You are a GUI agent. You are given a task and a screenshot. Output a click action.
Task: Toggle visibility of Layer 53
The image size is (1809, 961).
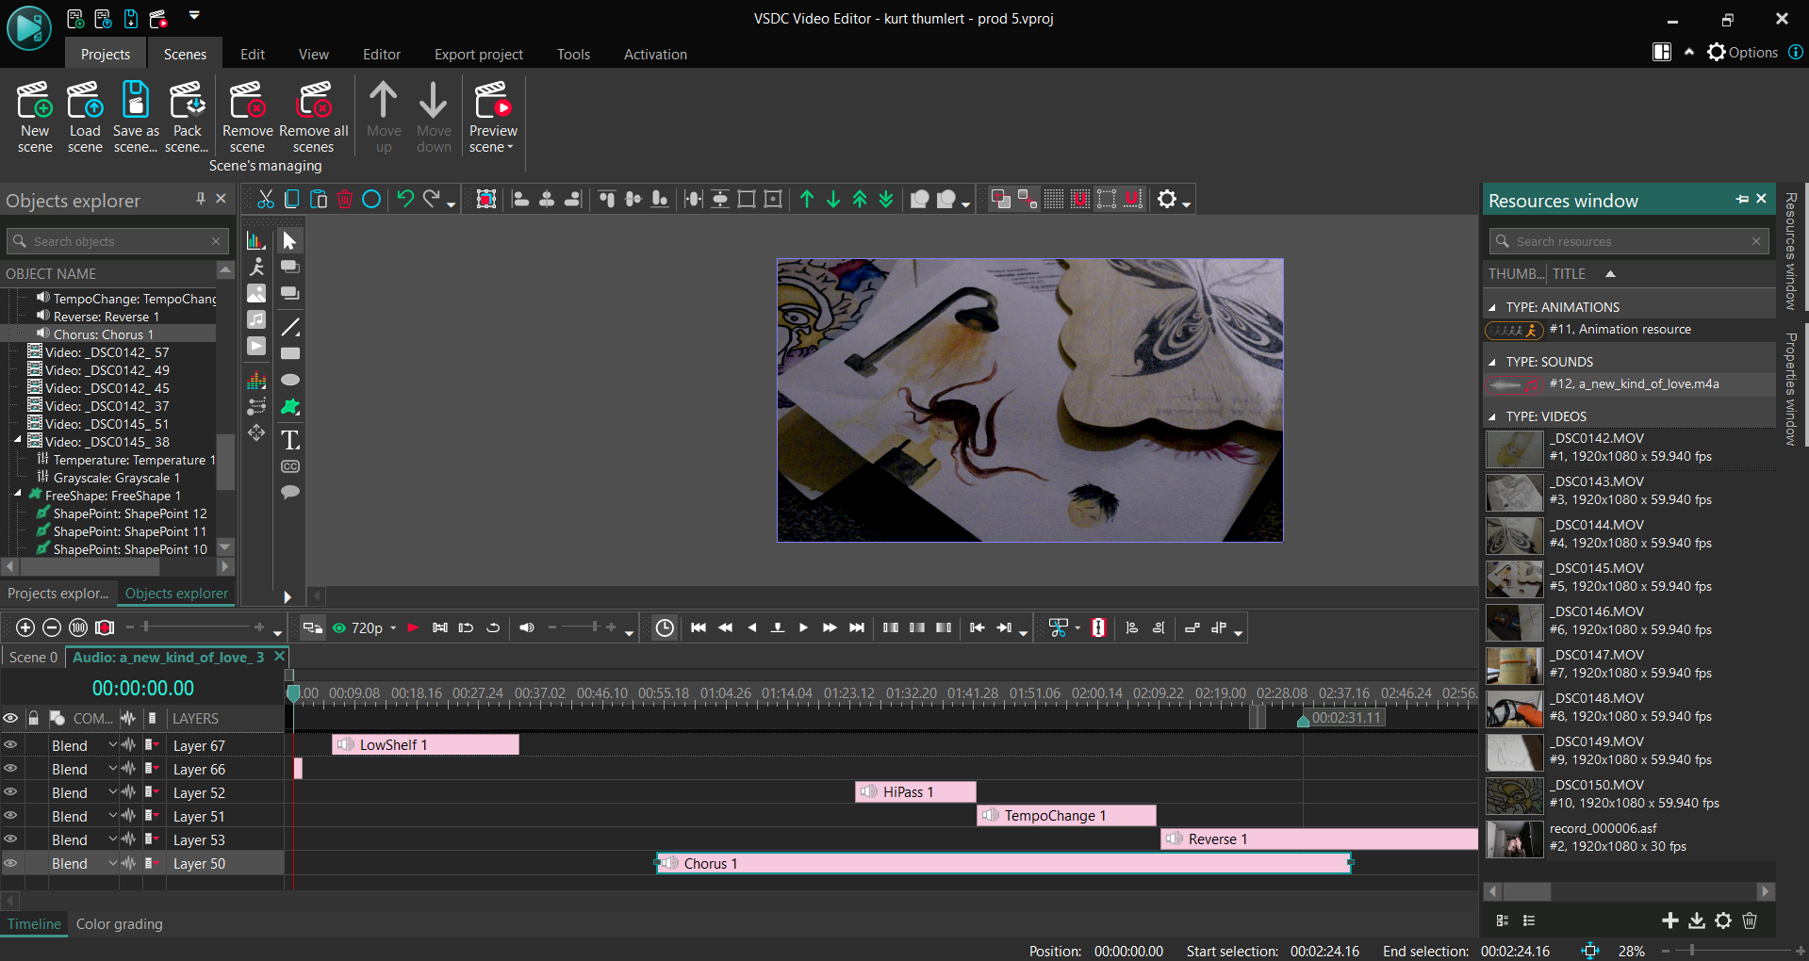click(x=10, y=839)
